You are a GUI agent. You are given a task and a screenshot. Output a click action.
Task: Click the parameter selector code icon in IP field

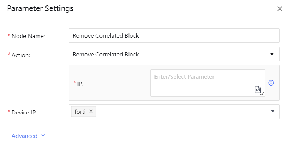point(258,89)
